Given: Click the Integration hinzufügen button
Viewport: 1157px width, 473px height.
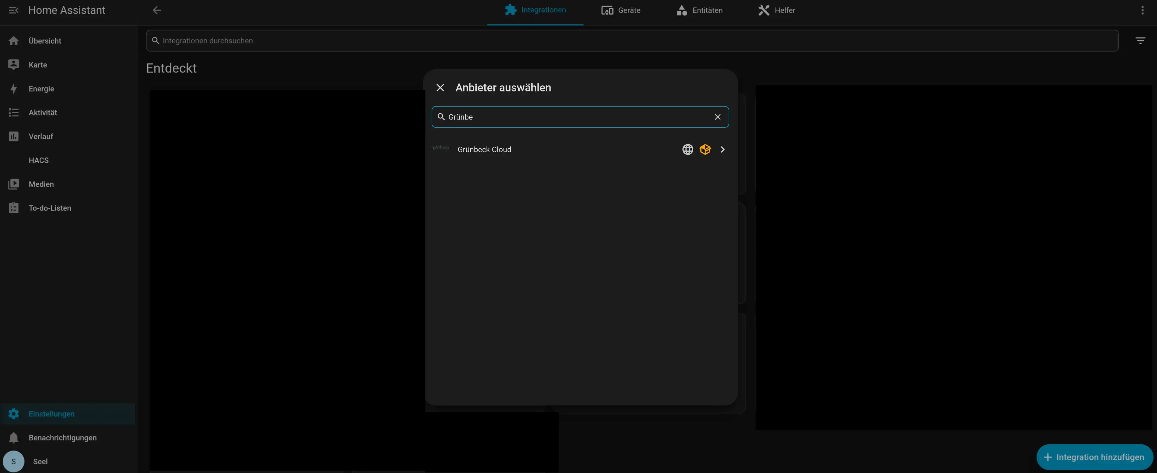Looking at the screenshot, I should (1094, 457).
